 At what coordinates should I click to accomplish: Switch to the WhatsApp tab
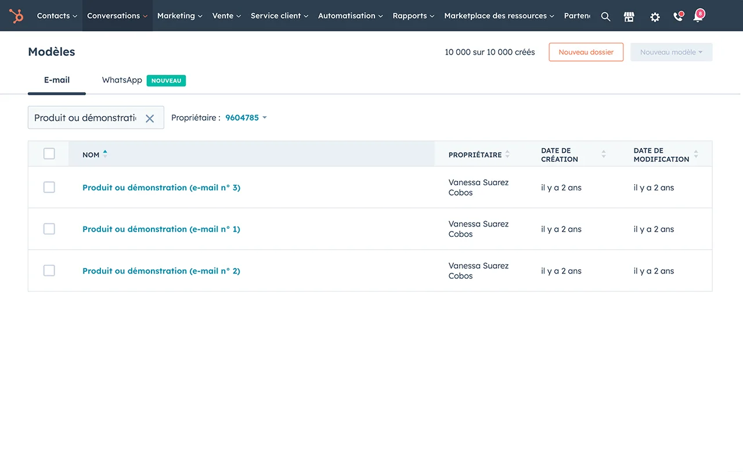pos(122,80)
